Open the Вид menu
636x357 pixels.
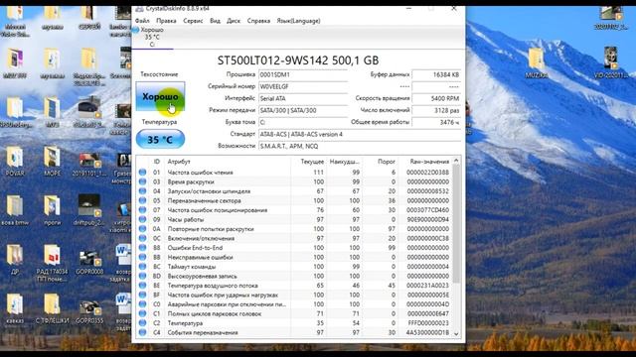coord(215,21)
